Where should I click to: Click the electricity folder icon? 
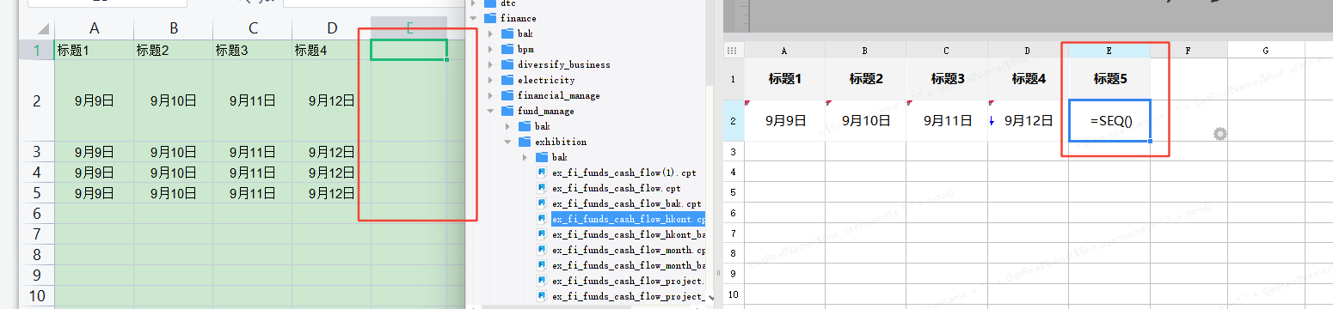point(507,80)
